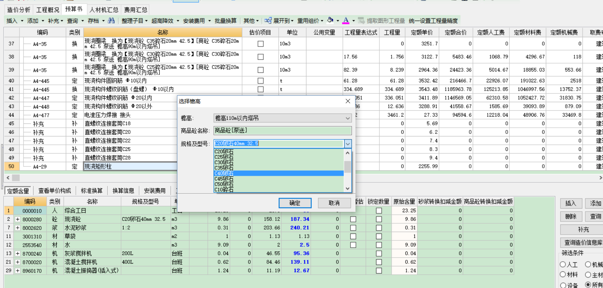
Task: Switch to the 造价分析 tab
Action: pos(19,10)
